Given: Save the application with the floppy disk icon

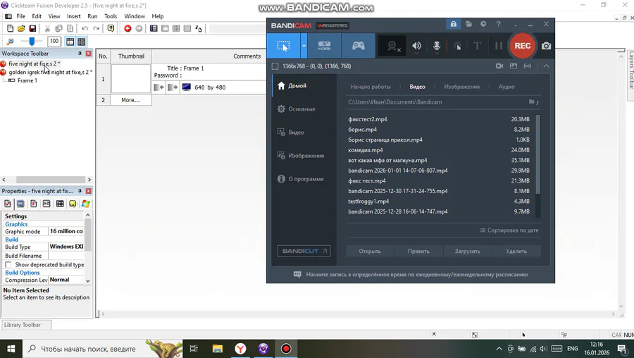Looking at the screenshot, I should pos(32,28).
